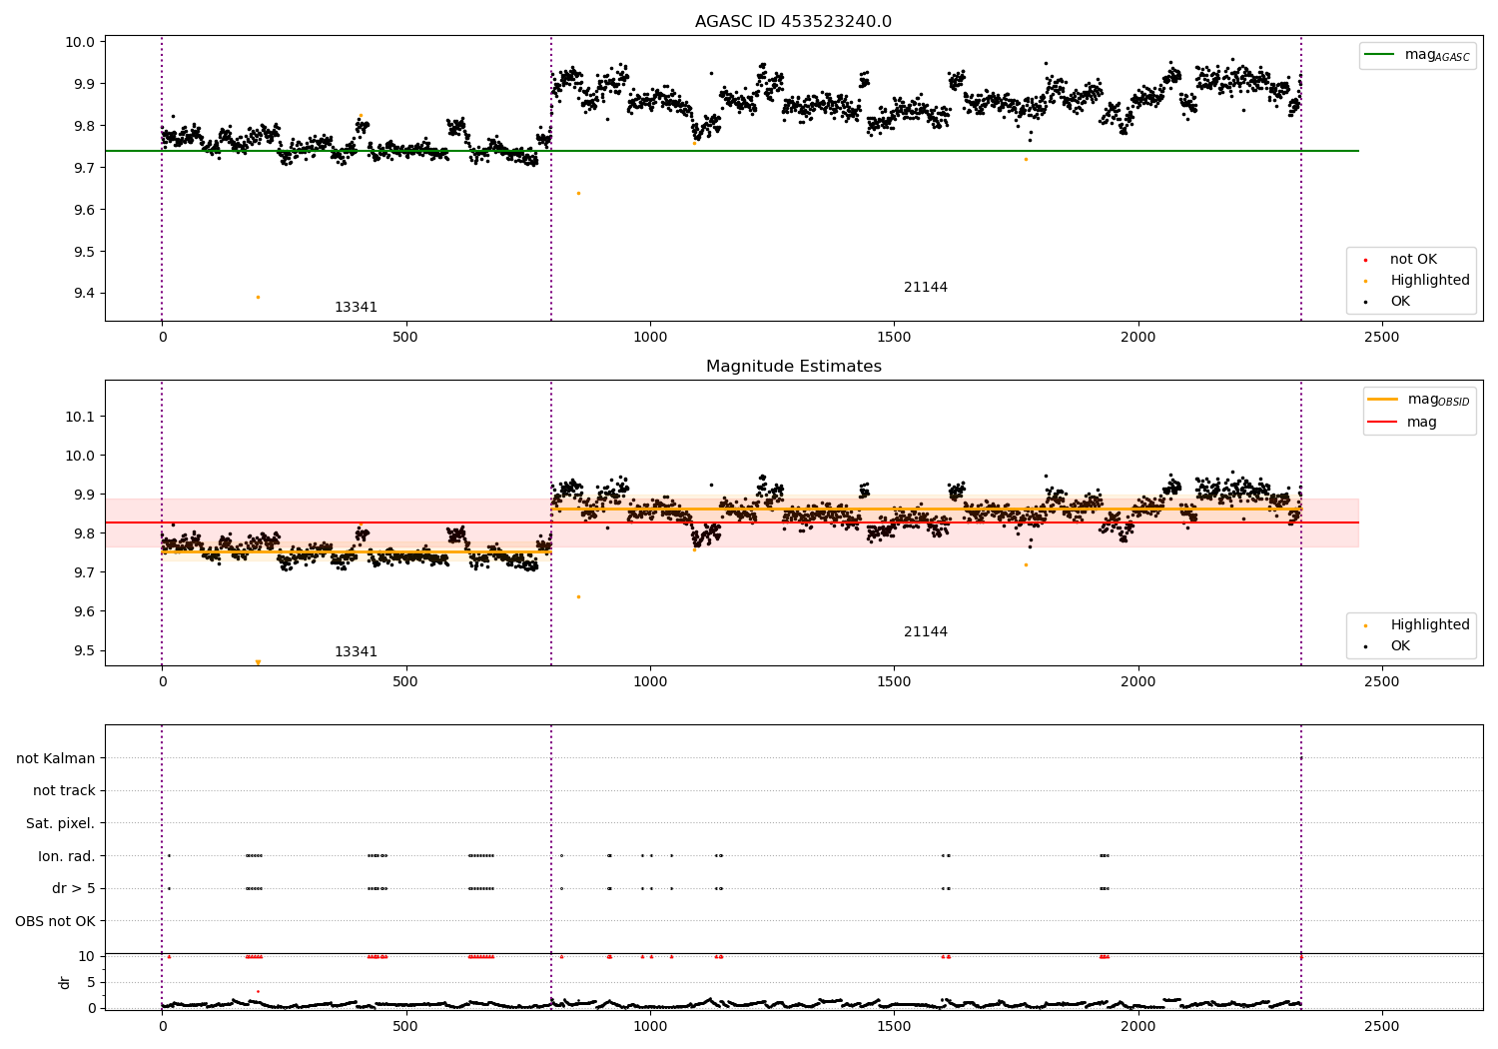Click the orange mag OBSID legend entry
1498x1049 pixels.
click(x=1419, y=400)
